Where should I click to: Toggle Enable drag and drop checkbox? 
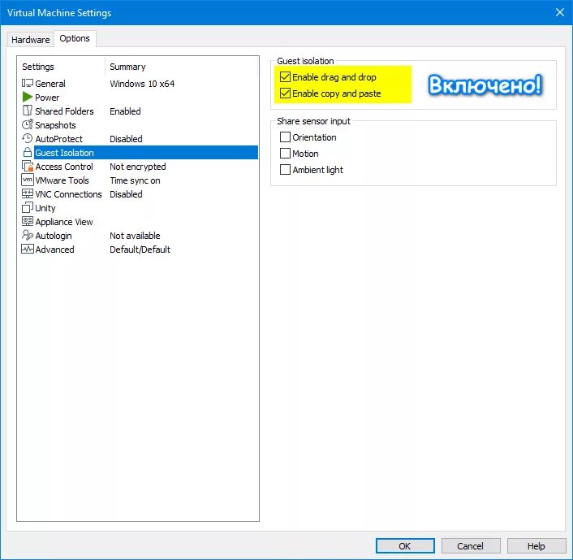pyautogui.click(x=285, y=77)
